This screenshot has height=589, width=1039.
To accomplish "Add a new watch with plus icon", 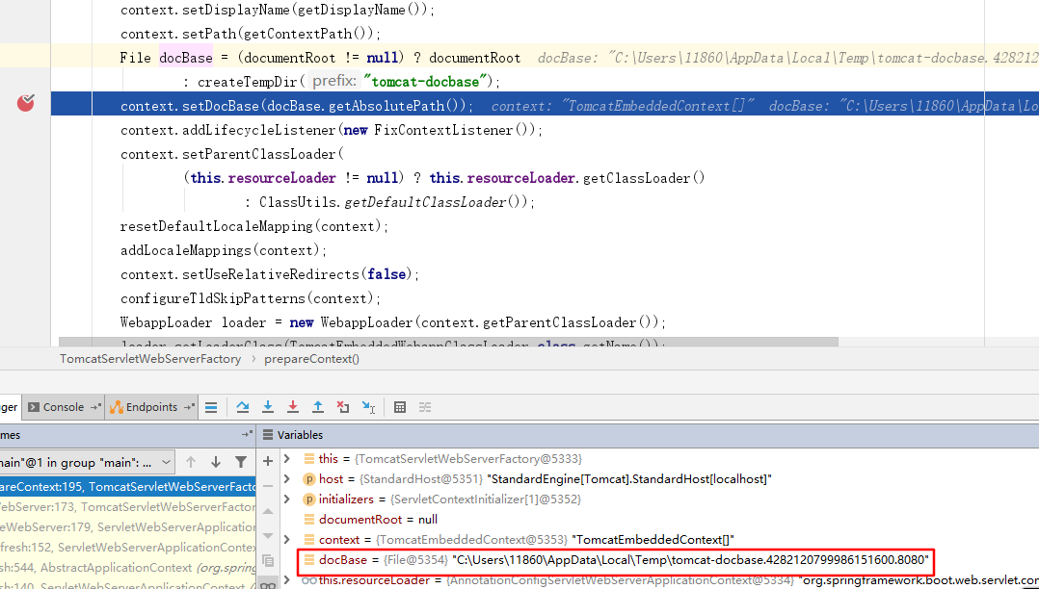I will [x=268, y=461].
